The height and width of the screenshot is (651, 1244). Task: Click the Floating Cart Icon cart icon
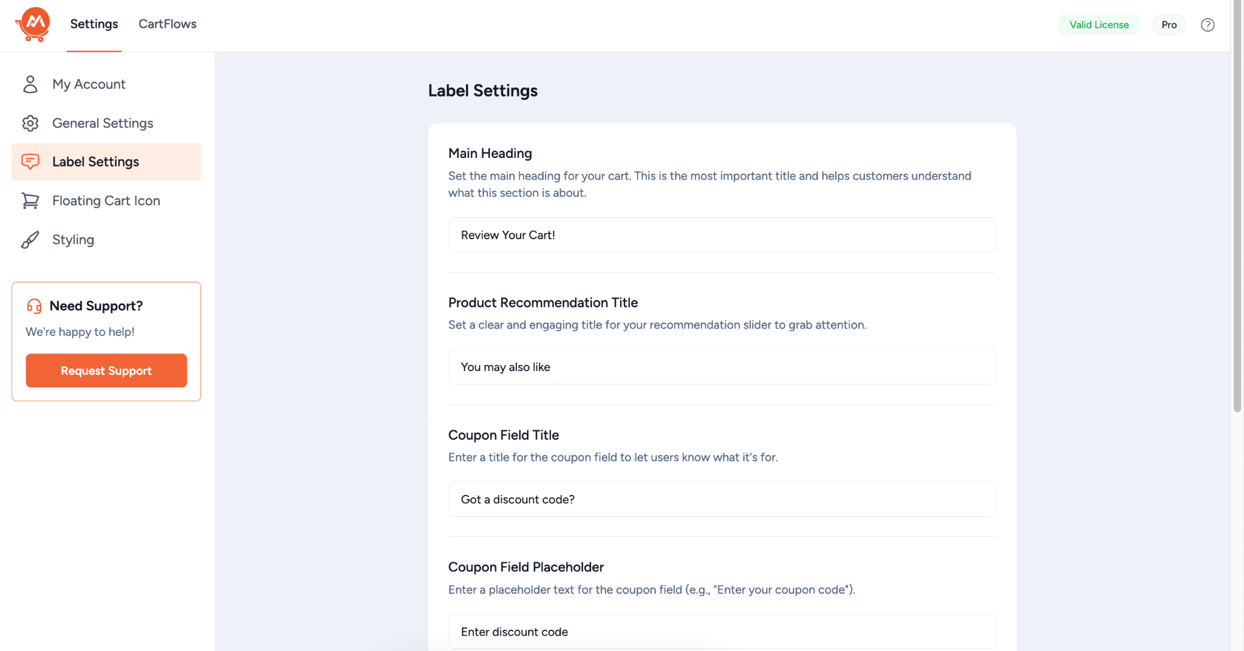pos(30,200)
